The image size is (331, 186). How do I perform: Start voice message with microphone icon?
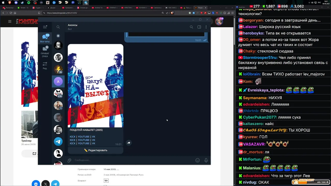pos(206,160)
